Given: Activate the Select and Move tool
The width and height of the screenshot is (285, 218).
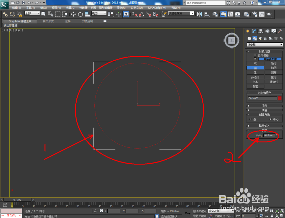Looking at the screenshot, I should tap(73, 14).
